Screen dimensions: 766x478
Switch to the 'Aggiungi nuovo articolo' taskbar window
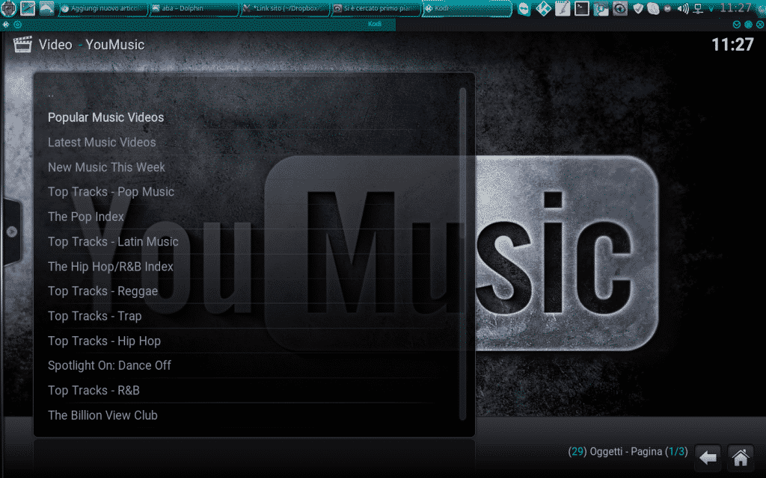(102, 9)
